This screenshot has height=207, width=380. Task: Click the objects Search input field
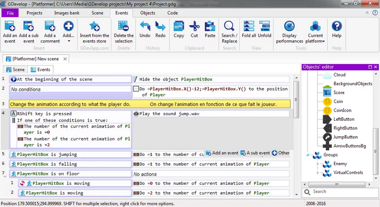click(340, 192)
